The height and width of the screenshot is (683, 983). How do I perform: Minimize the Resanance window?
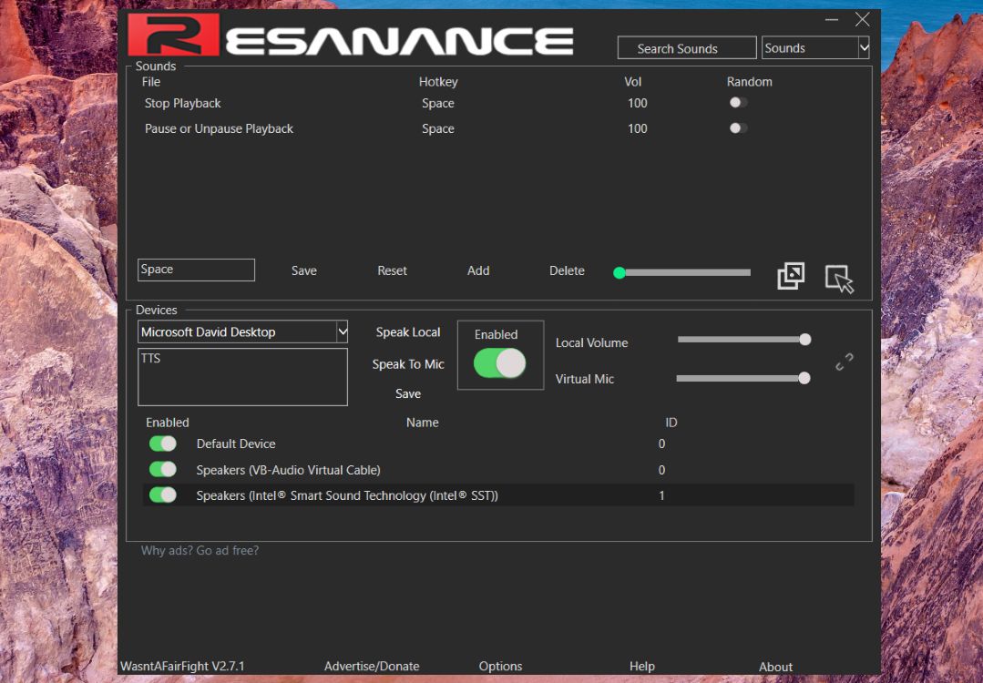coord(832,19)
